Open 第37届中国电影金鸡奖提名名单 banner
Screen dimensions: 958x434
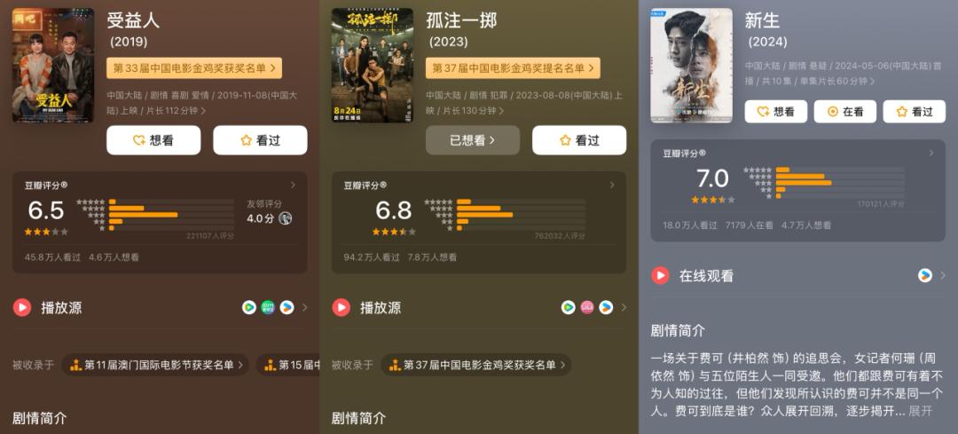tap(514, 68)
